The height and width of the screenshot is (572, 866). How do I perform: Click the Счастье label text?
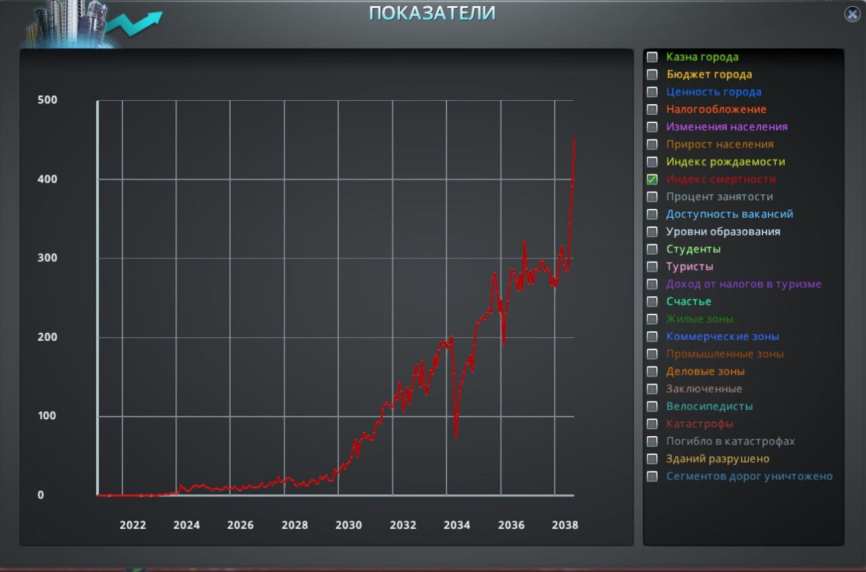pyautogui.click(x=689, y=302)
